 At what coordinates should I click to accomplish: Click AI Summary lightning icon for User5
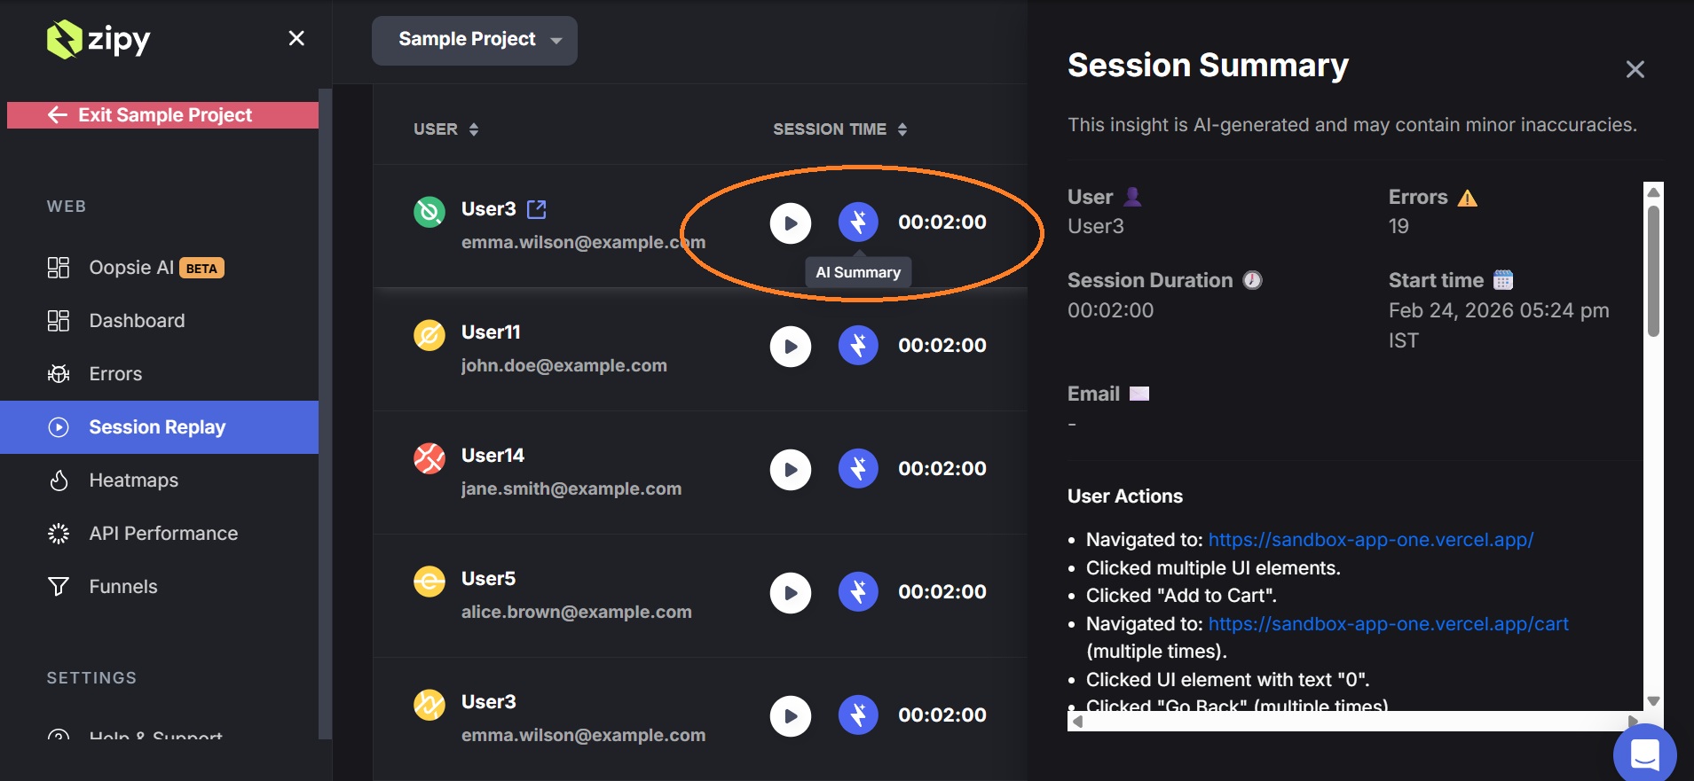(x=857, y=592)
